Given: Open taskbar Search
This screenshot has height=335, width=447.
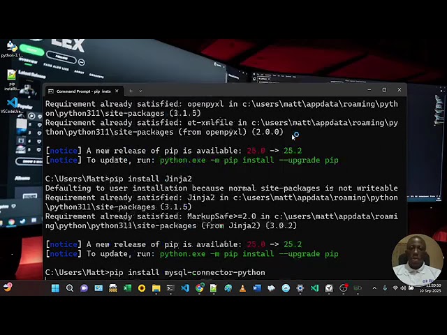Looking at the screenshot, I should pos(70,288).
